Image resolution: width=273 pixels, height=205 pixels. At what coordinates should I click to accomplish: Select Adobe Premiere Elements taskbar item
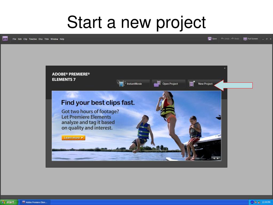point(35,202)
